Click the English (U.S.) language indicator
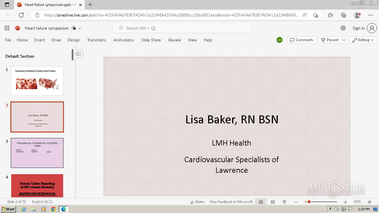 pyautogui.click(x=42, y=202)
